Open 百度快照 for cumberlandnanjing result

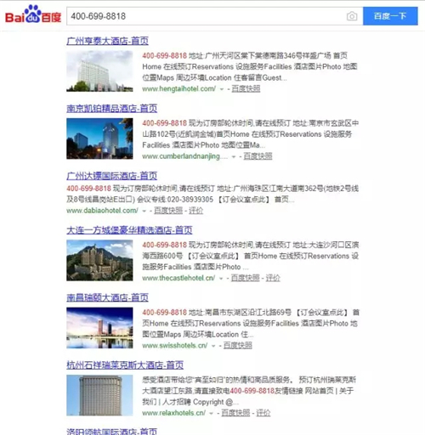tap(258, 156)
